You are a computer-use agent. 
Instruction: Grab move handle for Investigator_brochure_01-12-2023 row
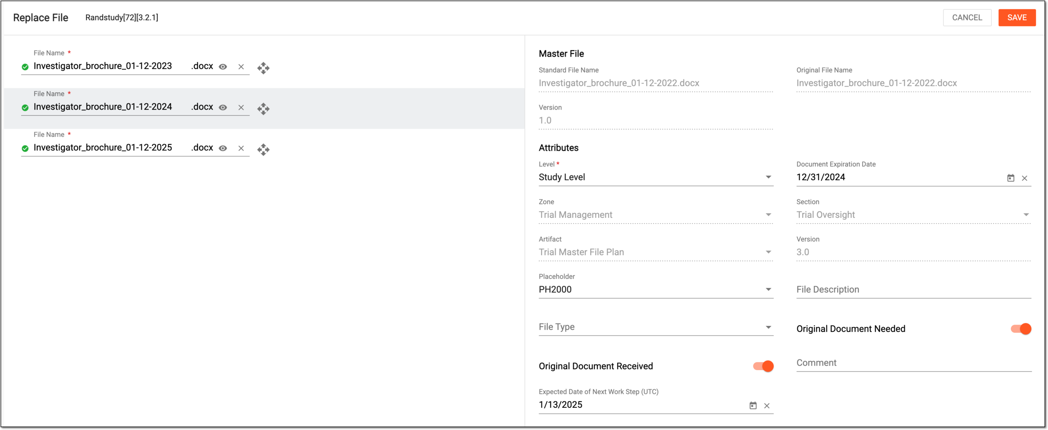263,68
